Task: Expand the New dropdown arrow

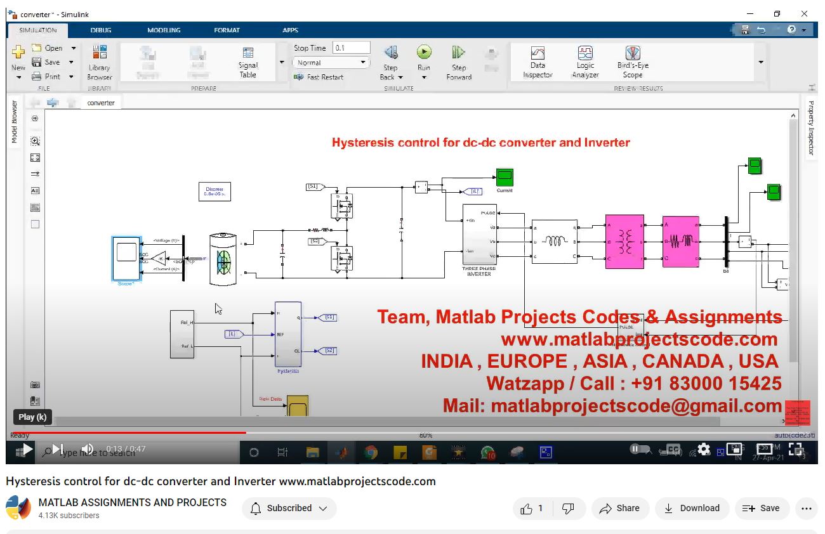Action: 18,77
